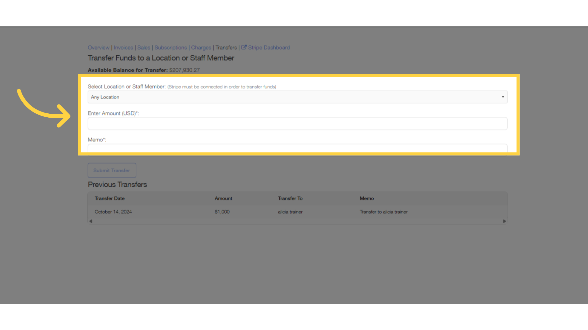The image size is (588, 330).
Task: Select the Transfers tab
Action: click(x=226, y=48)
